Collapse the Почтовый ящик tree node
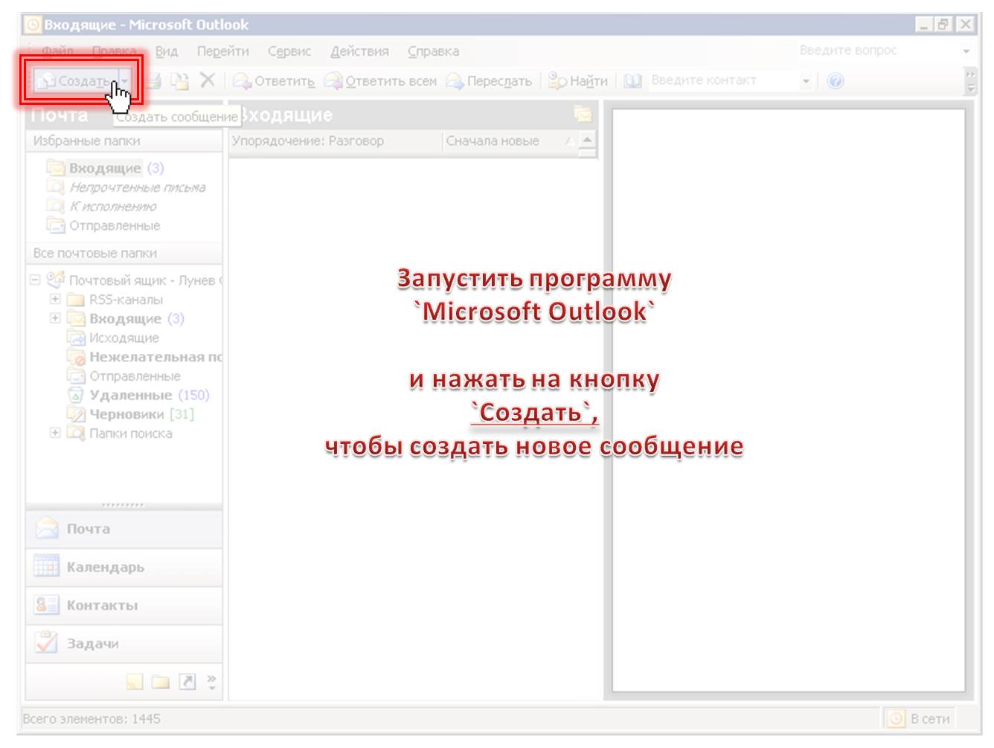 click(34, 280)
